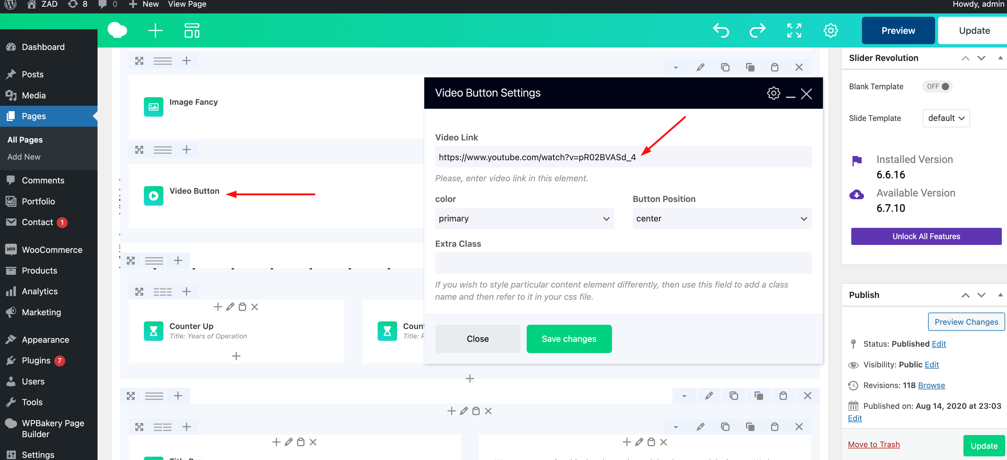Move Publish panel down chevron
1007x460 pixels.
click(x=981, y=295)
